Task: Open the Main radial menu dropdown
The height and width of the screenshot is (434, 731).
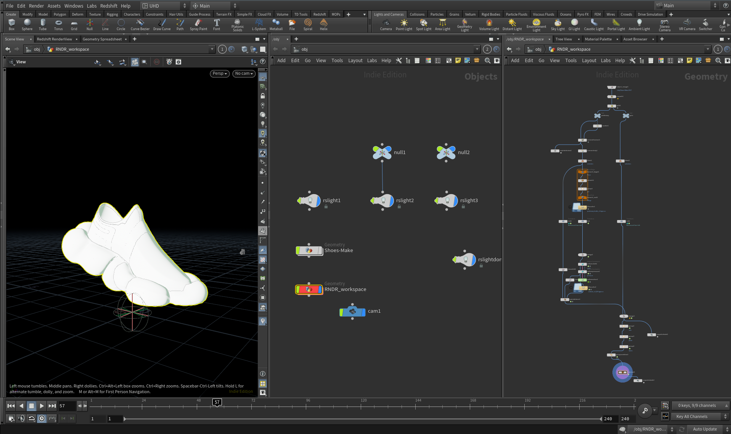Action: click(x=215, y=6)
